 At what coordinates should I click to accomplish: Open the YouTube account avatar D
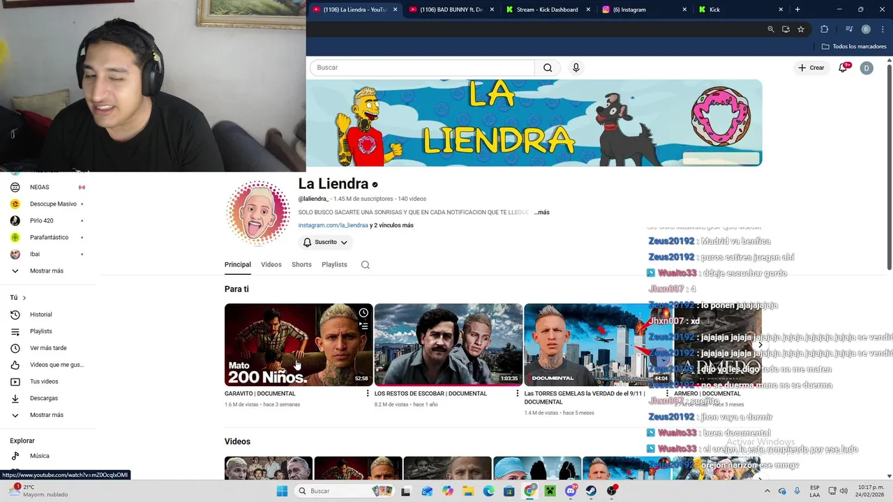866,68
